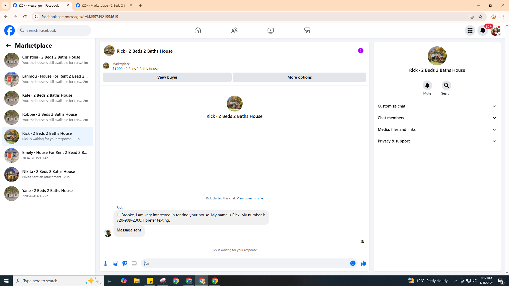The height and width of the screenshot is (286, 509).
Task: Click the View buyer button
Action: 167,77
